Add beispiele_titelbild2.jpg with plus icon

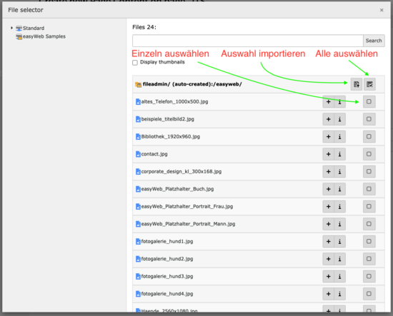(x=328, y=119)
